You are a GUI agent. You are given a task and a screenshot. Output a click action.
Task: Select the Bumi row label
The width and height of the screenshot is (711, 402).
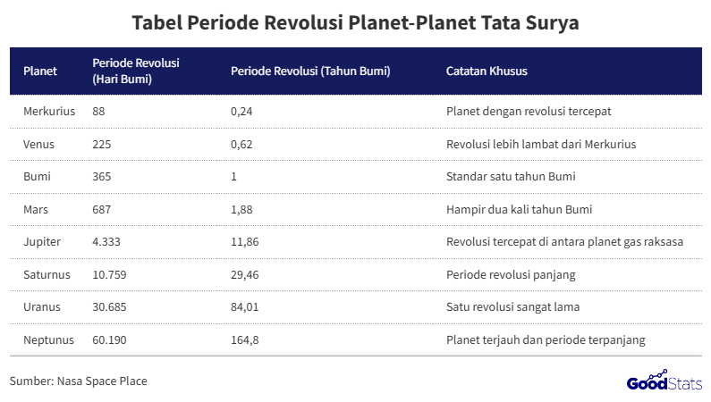click(38, 177)
